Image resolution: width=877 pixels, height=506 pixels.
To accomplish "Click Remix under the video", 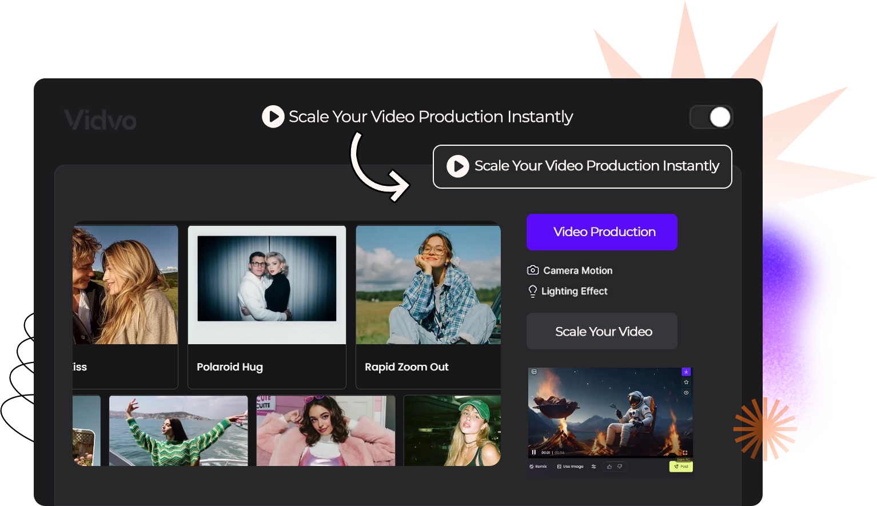I will click(538, 467).
